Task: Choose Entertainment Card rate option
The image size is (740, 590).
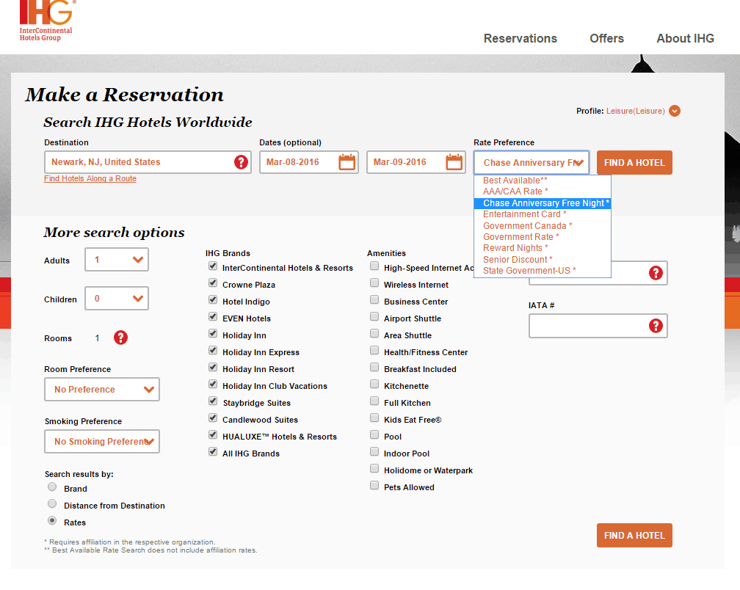Action: point(543,214)
